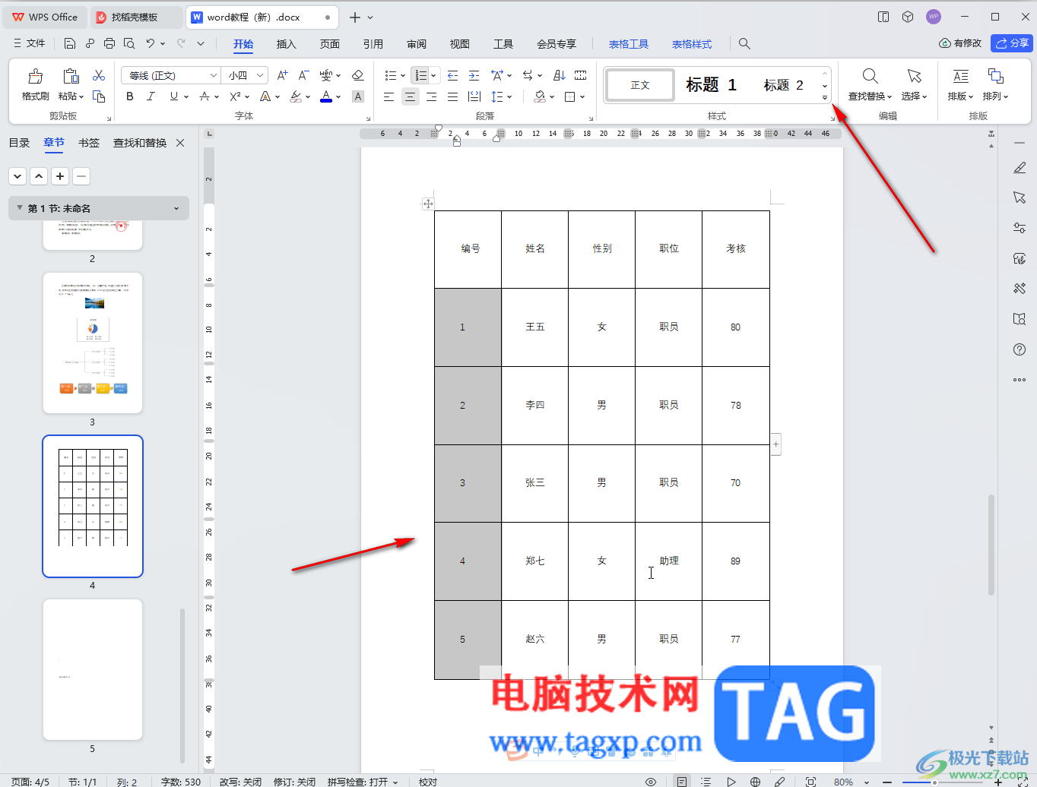Click the Clear Formatting eraser icon
Screen dimensions: 1037x787
358,75
